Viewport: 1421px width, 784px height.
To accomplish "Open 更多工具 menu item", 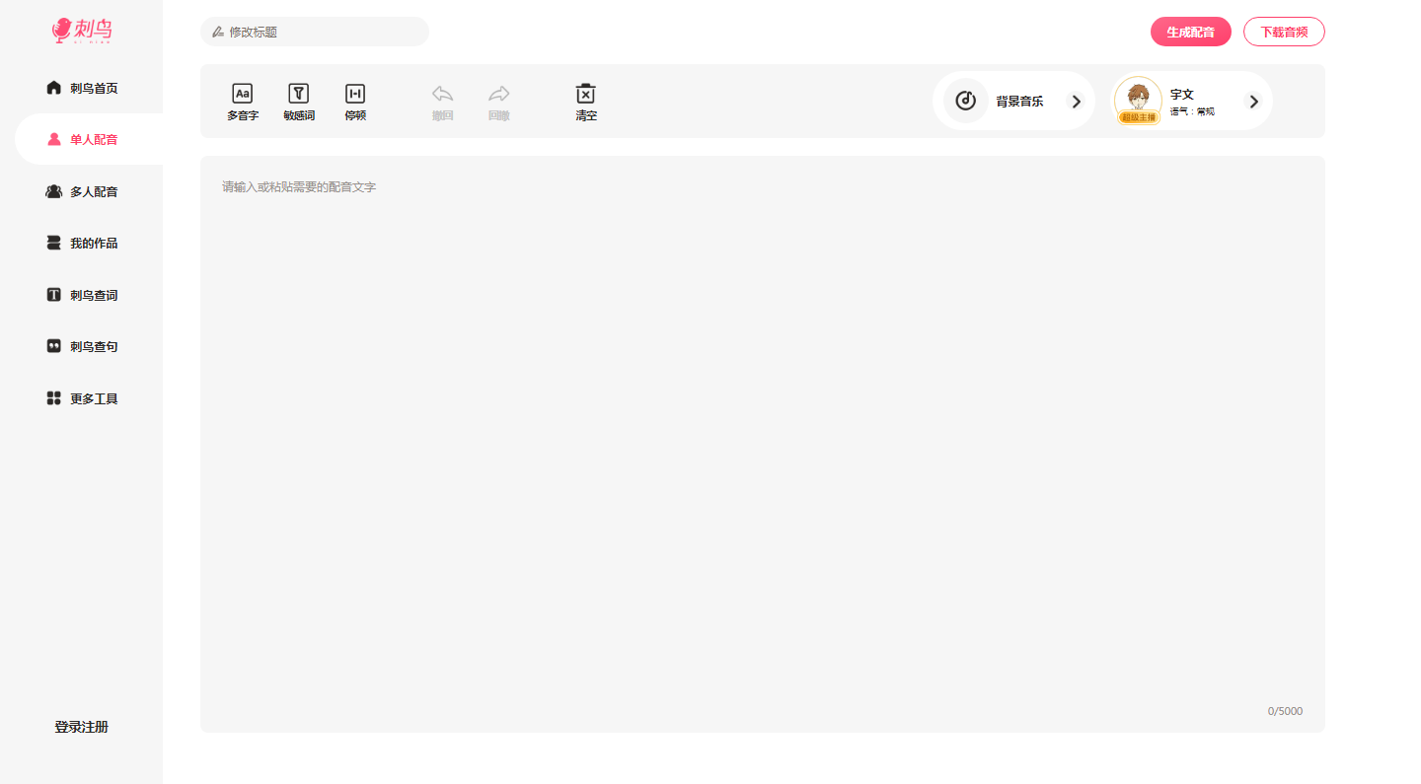I will click(83, 398).
